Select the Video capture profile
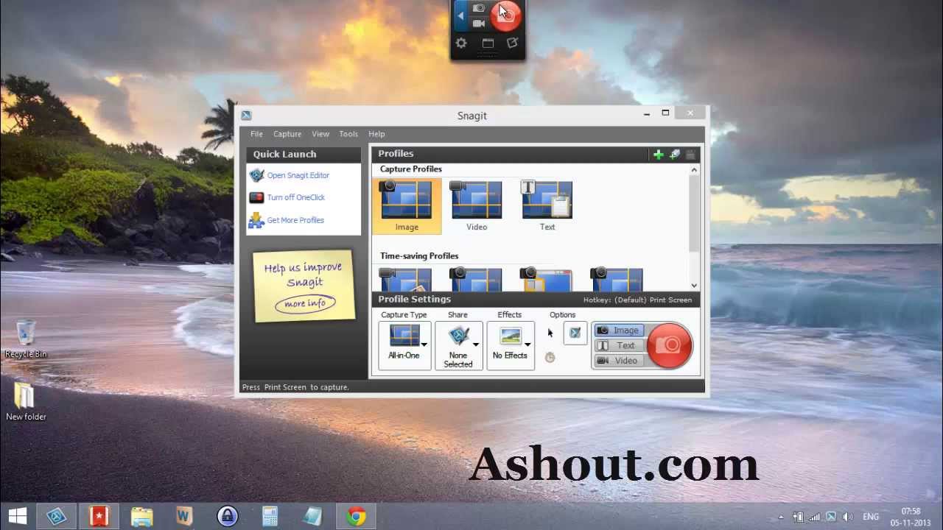 click(x=477, y=206)
